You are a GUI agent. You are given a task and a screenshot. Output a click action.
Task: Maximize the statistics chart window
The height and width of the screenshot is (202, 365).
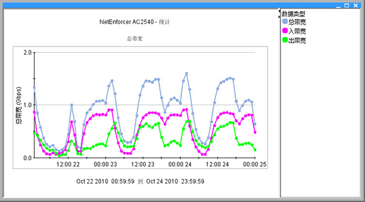347,6
